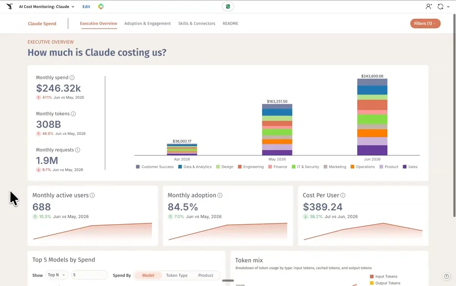The image size is (456, 286).
Task: Select the Claude Spend heading
Action: click(x=42, y=24)
